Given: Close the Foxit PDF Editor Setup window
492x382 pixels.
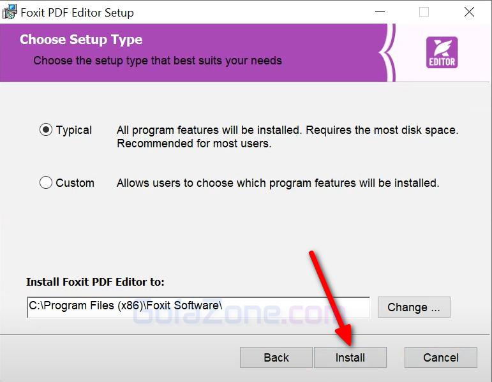Looking at the screenshot, I should click(470, 12).
